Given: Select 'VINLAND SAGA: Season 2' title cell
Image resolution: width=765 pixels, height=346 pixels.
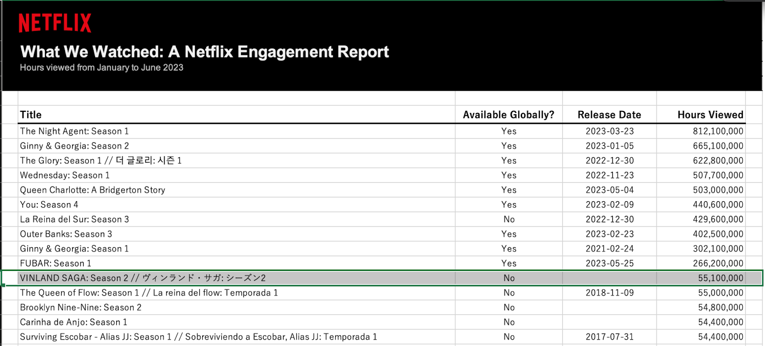Looking at the screenshot, I should coord(237,278).
